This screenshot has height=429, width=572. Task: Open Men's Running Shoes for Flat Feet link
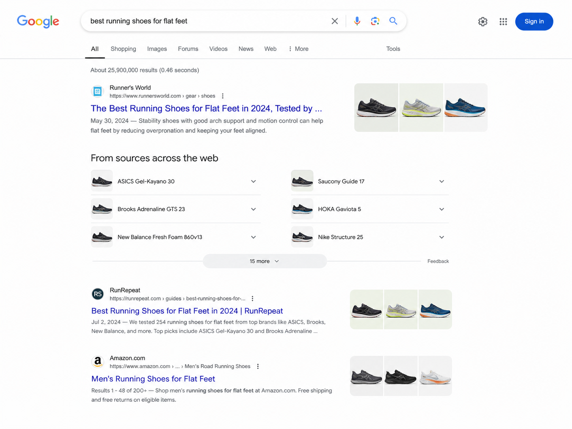pos(153,379)
